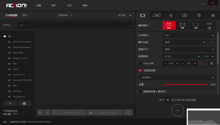Open the 硬件加速 dropdown
Viewport: 220px width, 125px height.
(x=185, y=42)
